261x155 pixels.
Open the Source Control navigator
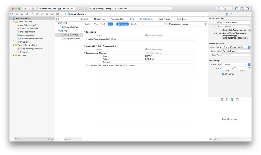coord(17,14)
